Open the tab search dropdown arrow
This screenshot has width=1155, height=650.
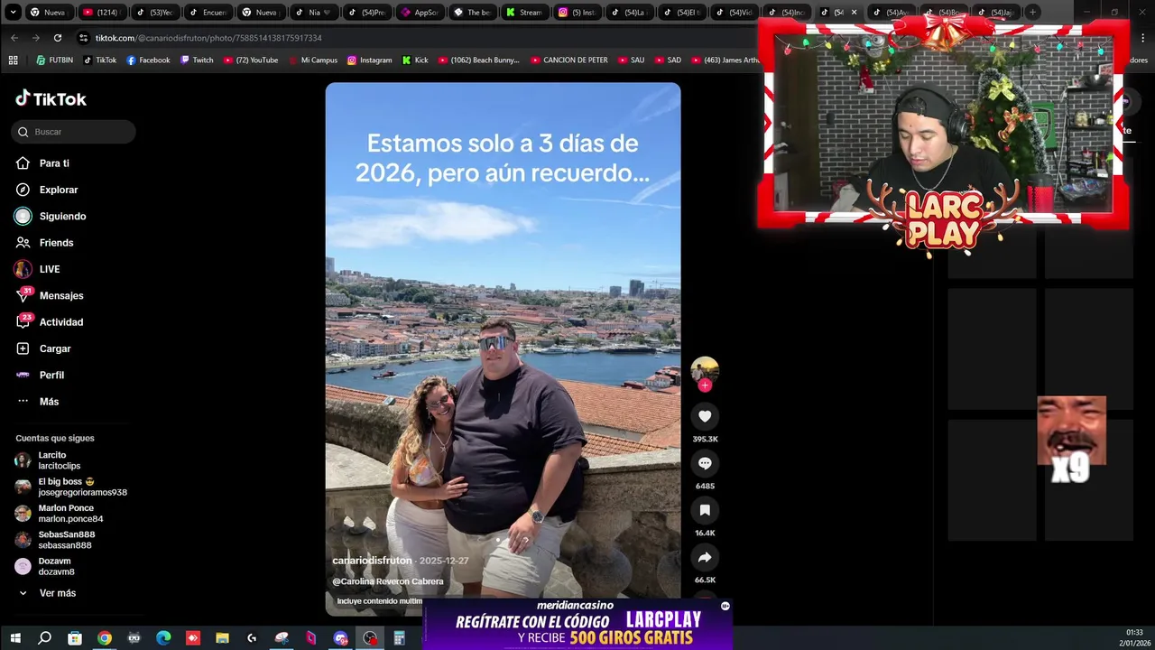(13, 13)
